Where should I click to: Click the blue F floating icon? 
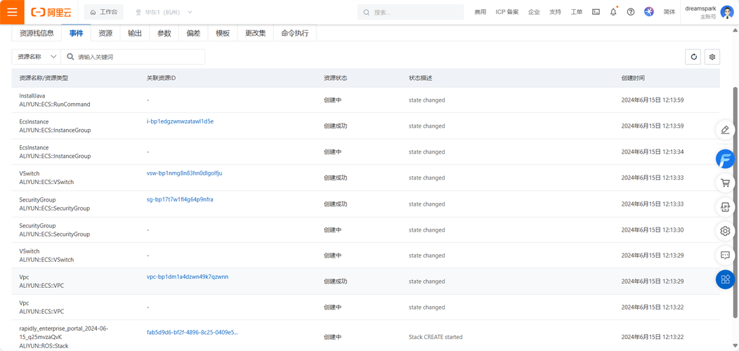coord(726,159)
